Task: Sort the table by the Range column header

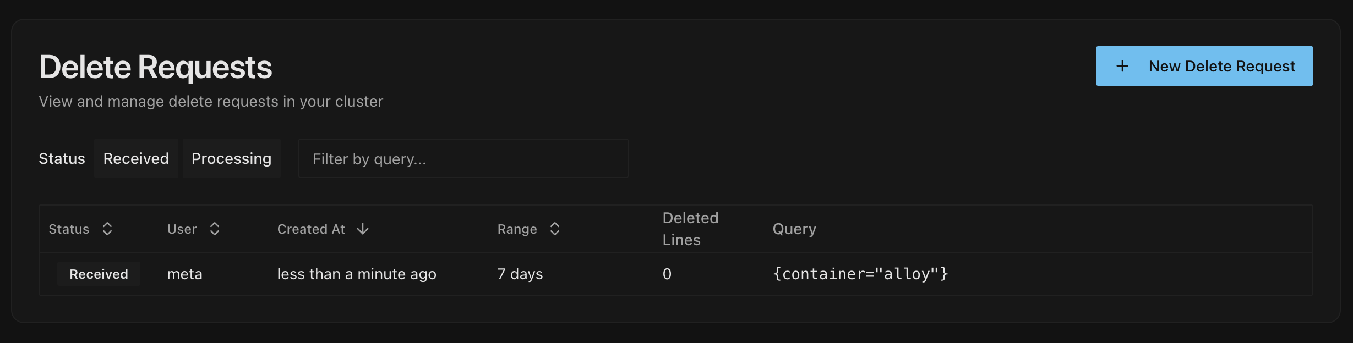Action: tap(517, 229)
